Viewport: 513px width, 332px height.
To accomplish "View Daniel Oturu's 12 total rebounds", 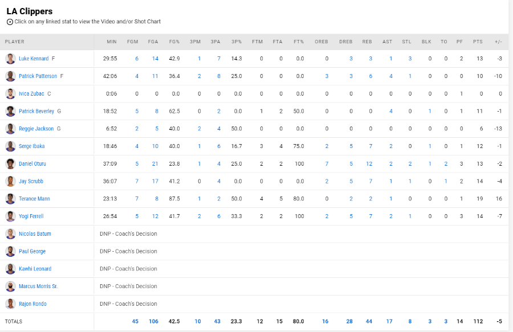I will 369,163.
